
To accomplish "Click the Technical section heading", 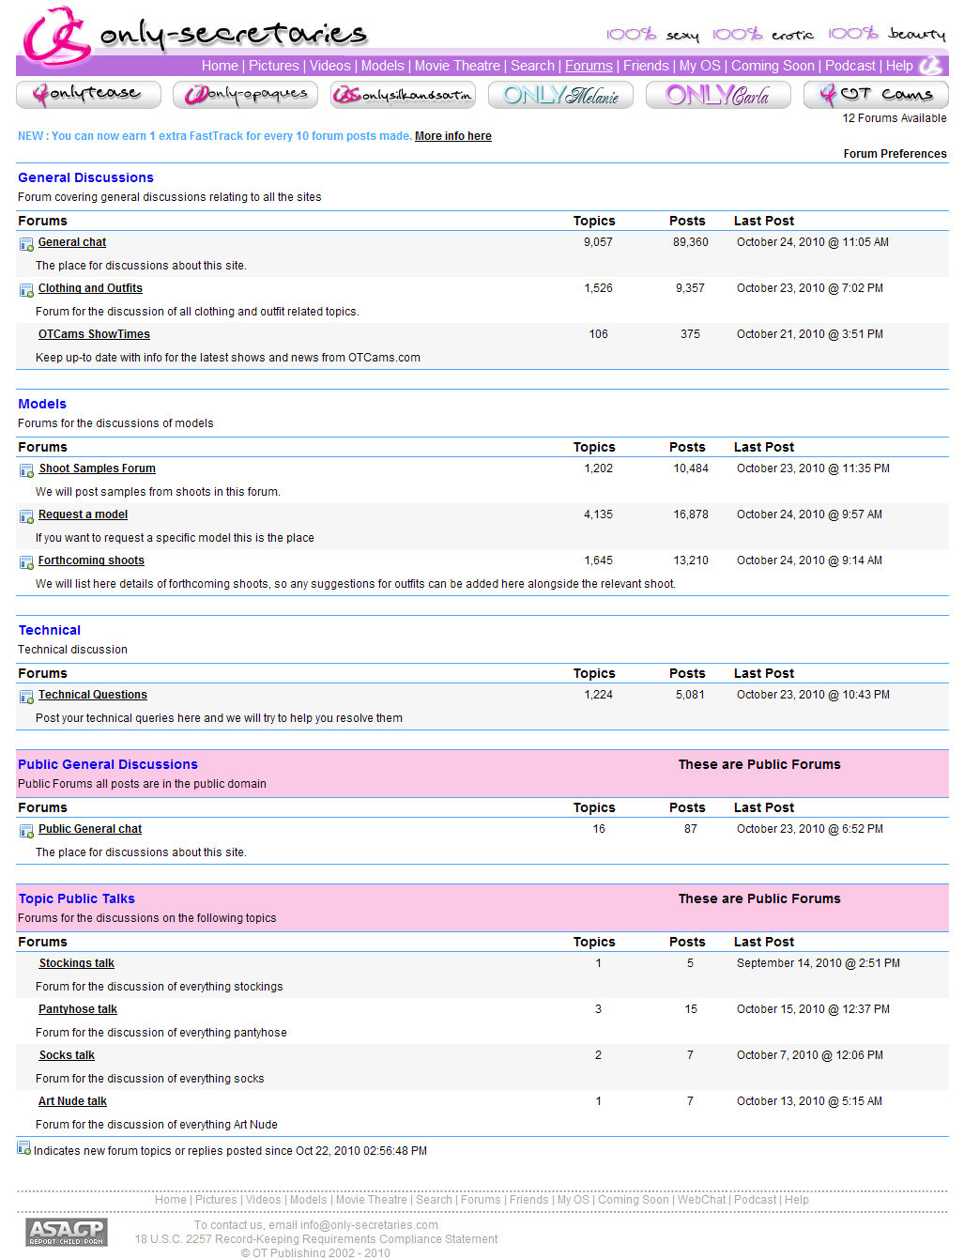I will click(50, 630).
